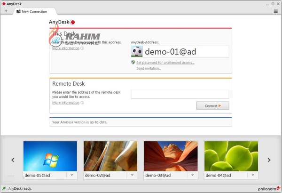Click the green status icon in status bar

[4, 188]
